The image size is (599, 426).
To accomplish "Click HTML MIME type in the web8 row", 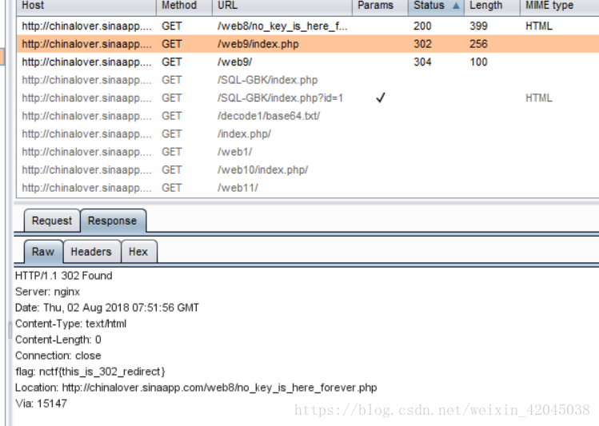I will click(539, 26).
